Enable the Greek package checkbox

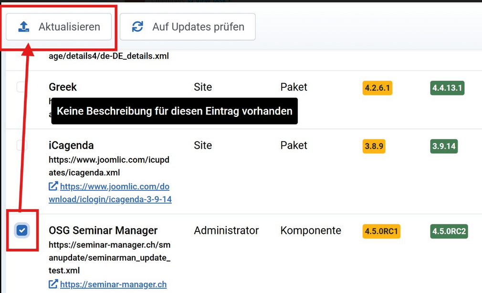pos(21,87)
